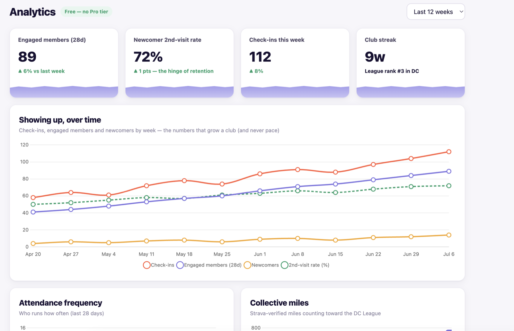The height and width of the screenshot is (331, 514).
Task: Toggle the 2nd-visit rate (%) legend series
Action: tap(305, 265)
